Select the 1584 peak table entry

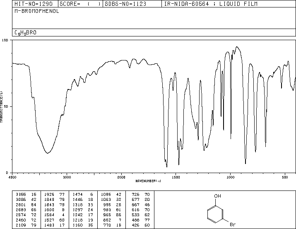[55, 215]
